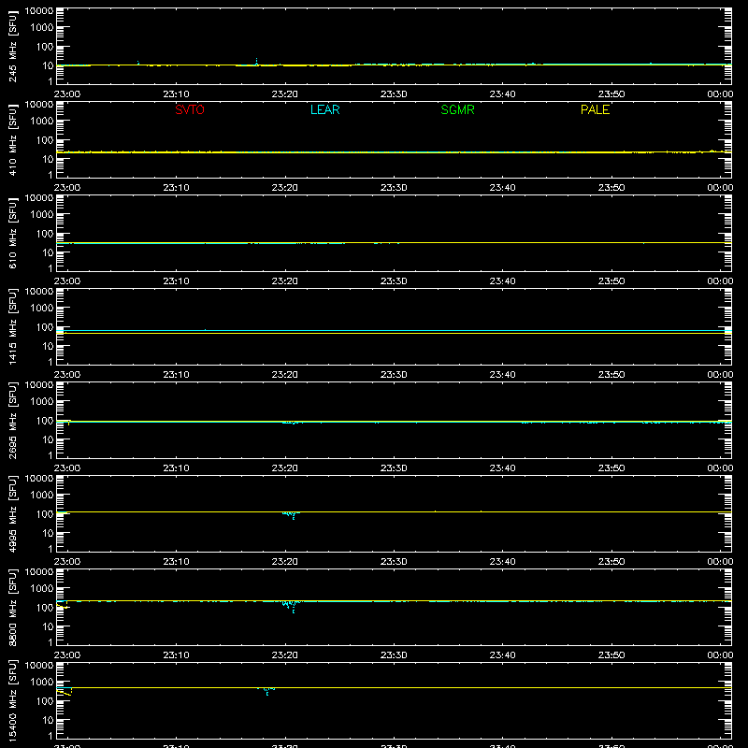Select the 245 MHz [SFU] axis title
748x748 pixels.
[x=12, y=46]
